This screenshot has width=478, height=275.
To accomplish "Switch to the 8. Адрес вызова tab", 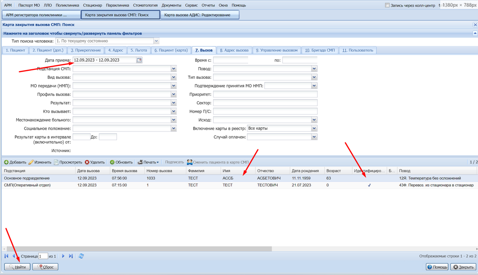I will click(x=234, y=50).
